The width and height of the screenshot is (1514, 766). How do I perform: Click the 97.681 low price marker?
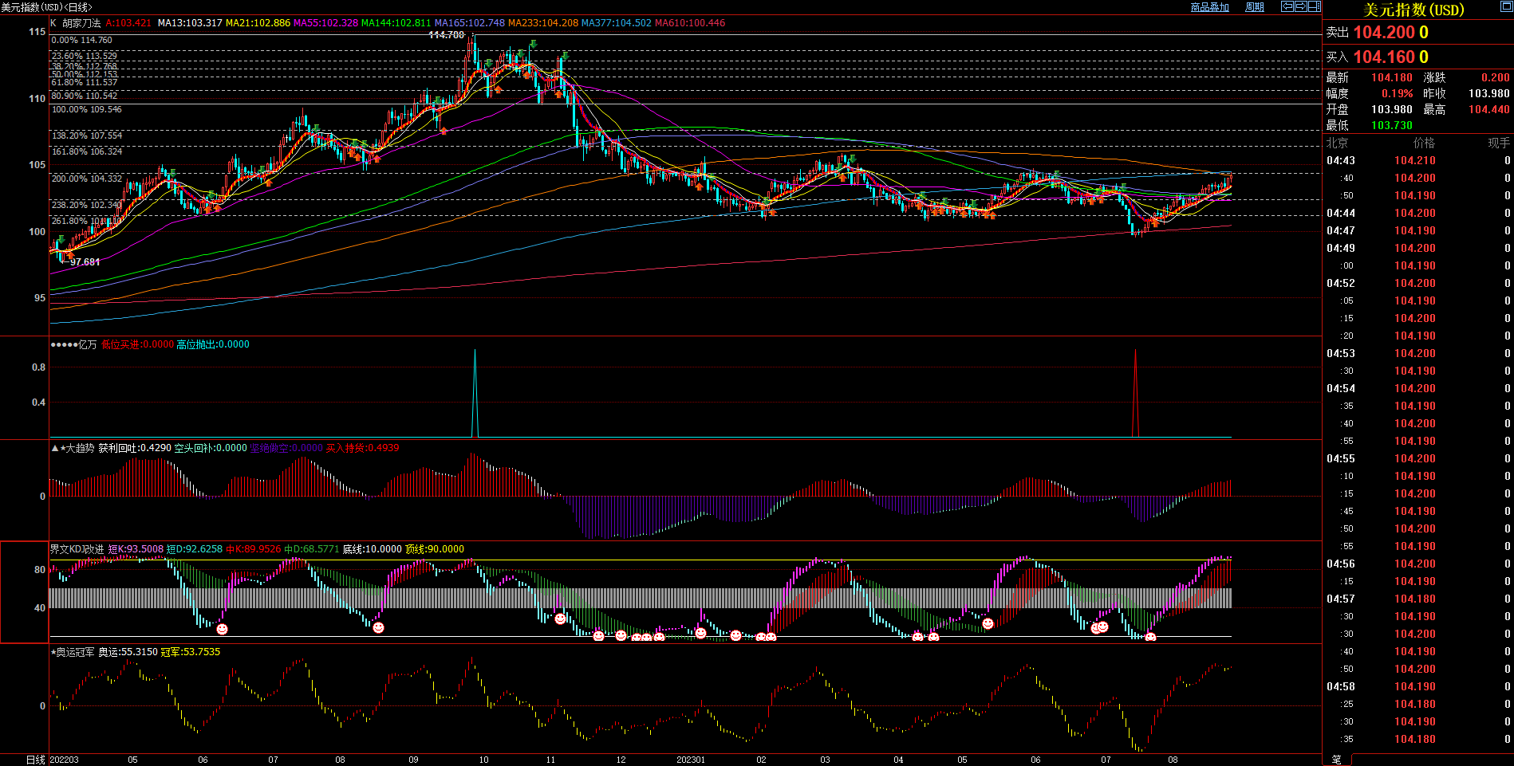[x=85, y=262]
